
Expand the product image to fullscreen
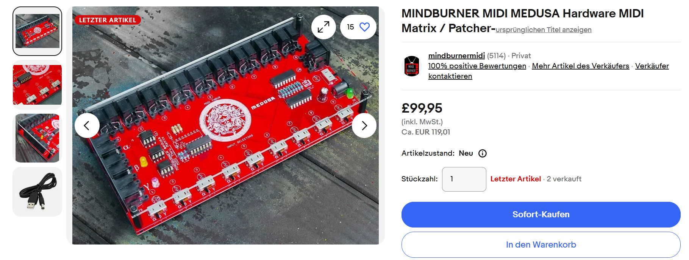[323, 27]
